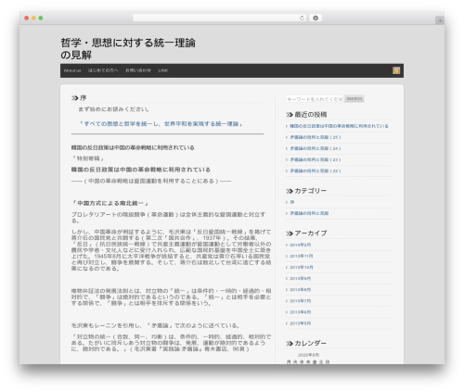Click the 最近の投稿 sidebar heading
Screen dimensions: 464x392
pos(310,115)
